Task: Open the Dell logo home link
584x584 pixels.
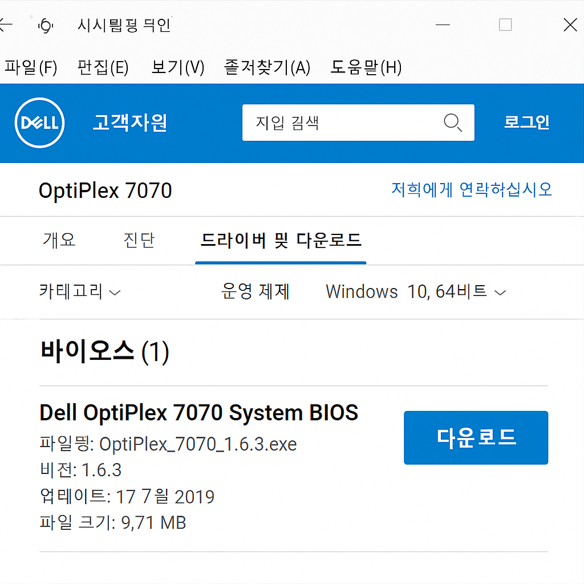Action: point(39,123)
